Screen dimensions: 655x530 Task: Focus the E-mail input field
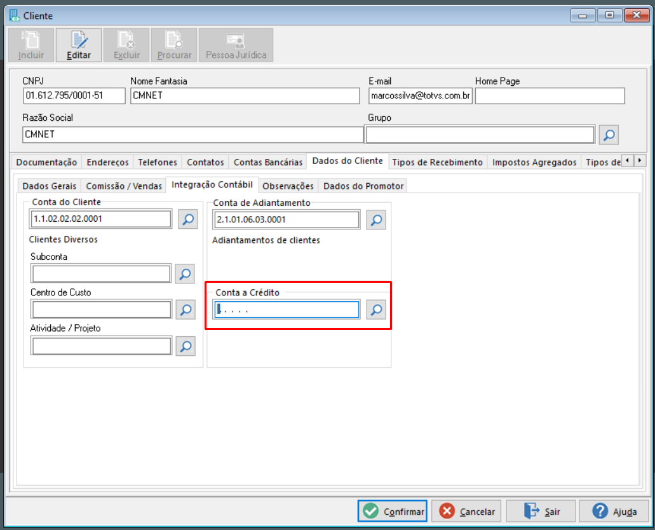420,96
